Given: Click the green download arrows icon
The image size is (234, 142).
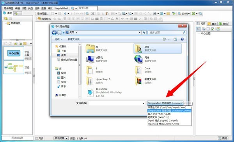Looking at the screenshot, I should point(174,14).
